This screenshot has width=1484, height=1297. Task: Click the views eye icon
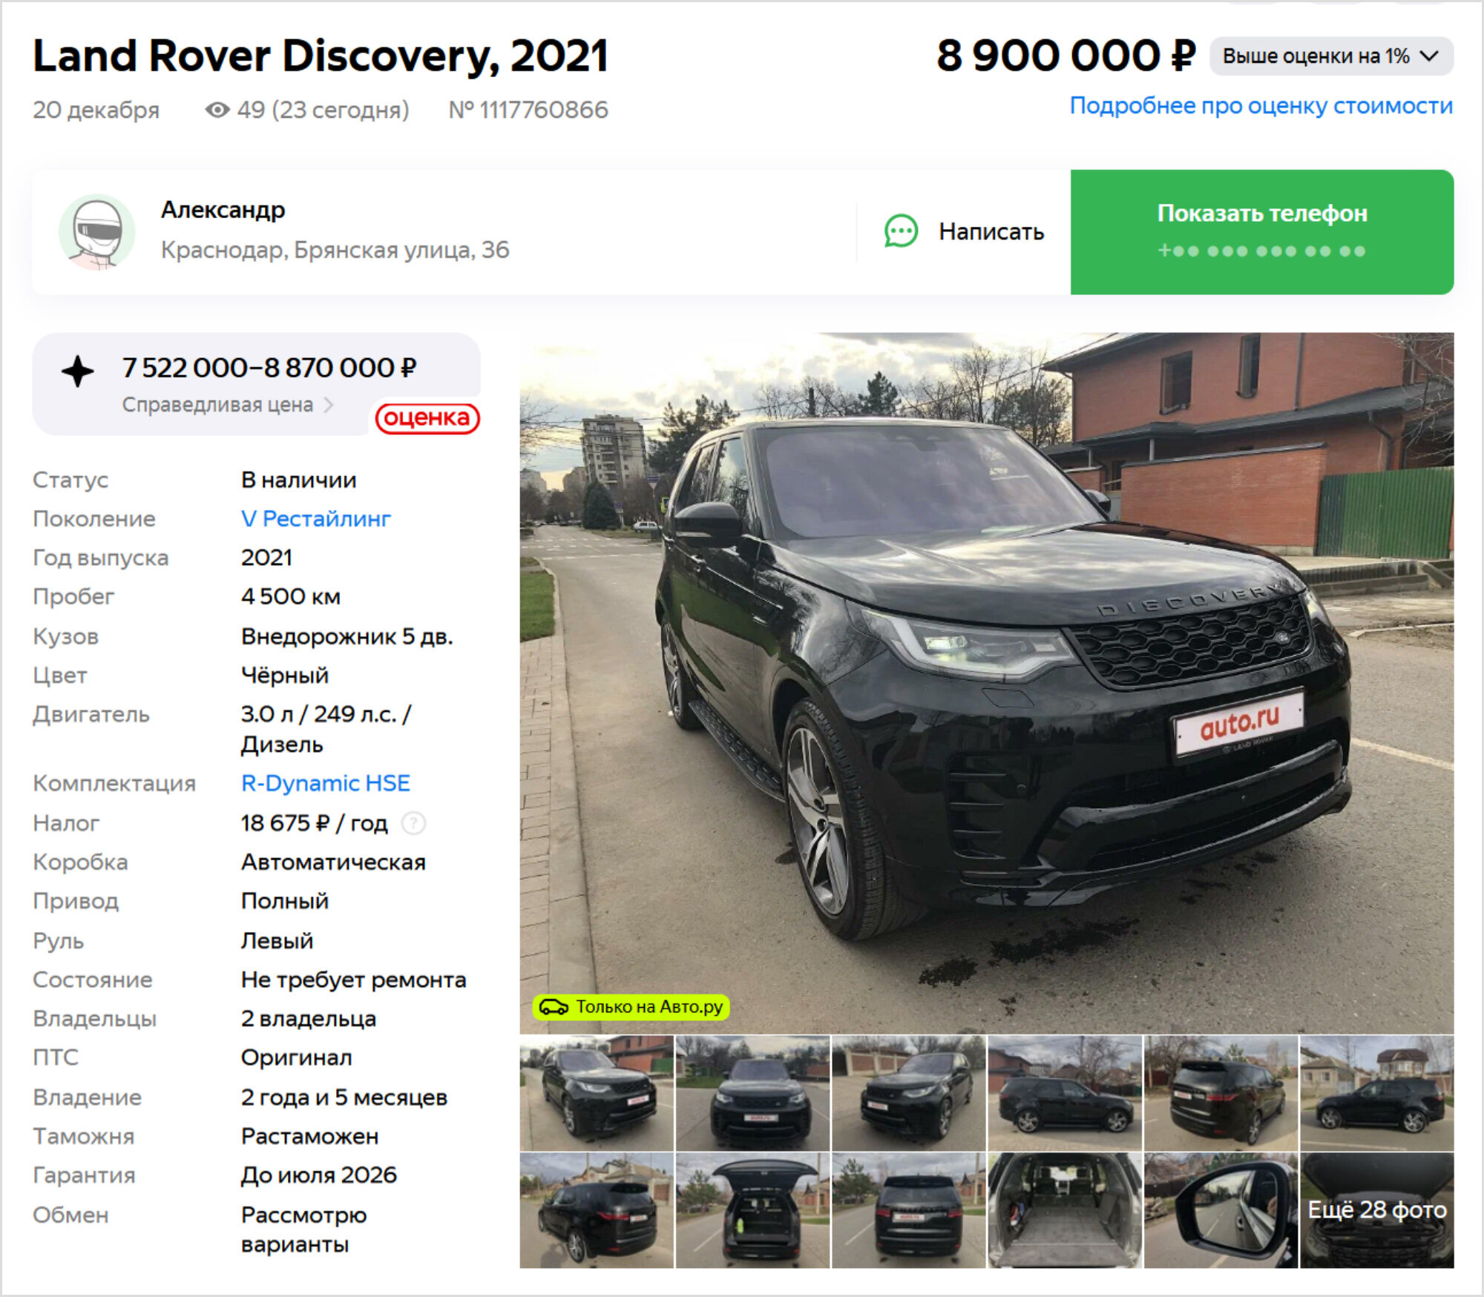217,110
